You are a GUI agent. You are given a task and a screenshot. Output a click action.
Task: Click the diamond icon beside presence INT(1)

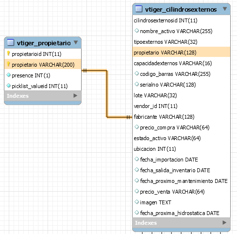click(x=8, y=75)
